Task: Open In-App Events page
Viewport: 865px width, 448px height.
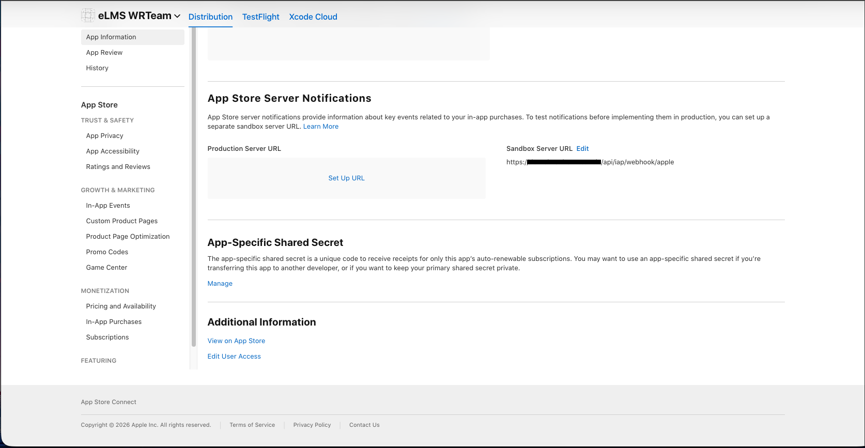Action: 108,206
